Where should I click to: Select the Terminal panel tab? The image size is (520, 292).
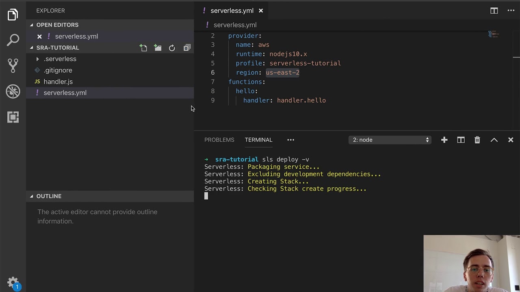pyautogui.click(x=258, y=140)
